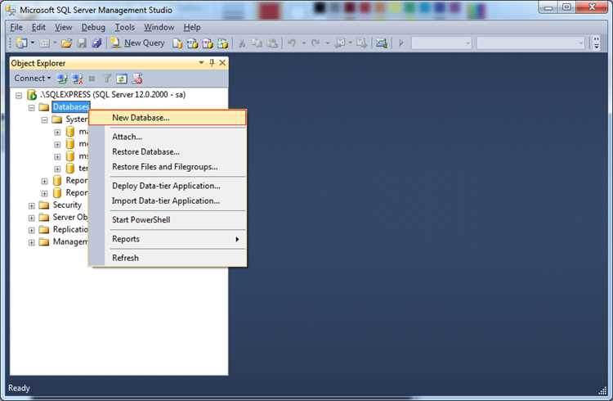The width and height of the screenshot is (613, 401).
Task: Click the Open File folder icon
Action: click(66, 43)
